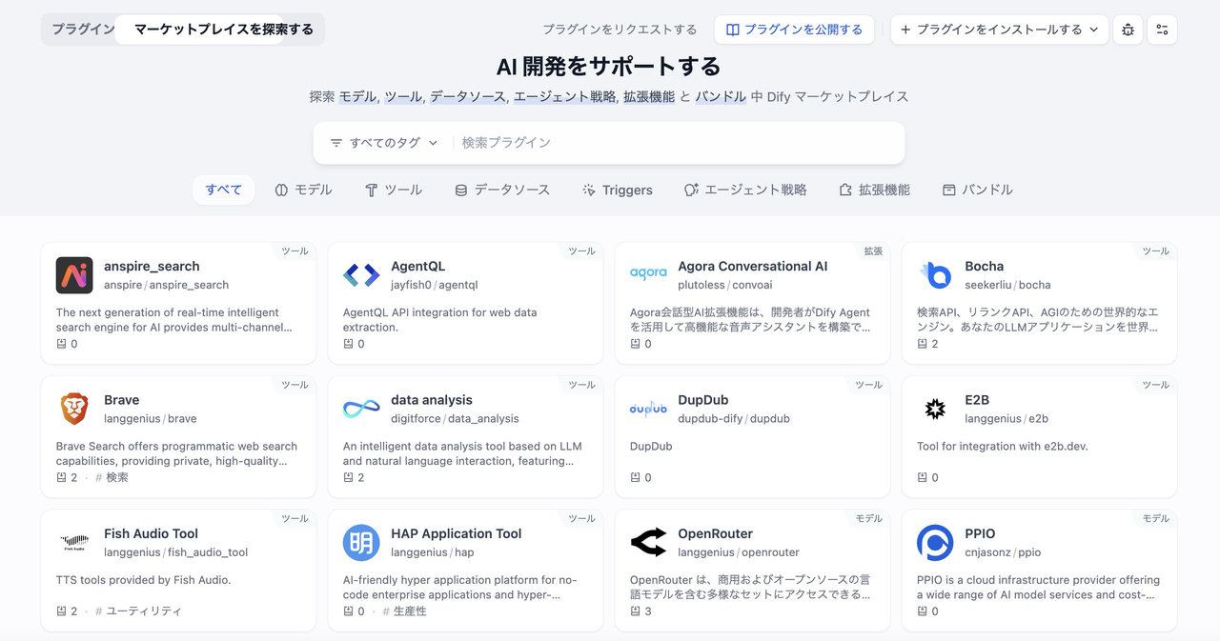Screen dimensions: 1220x641
Task: Open the anspire_search card title
Action: click(152, 267)
